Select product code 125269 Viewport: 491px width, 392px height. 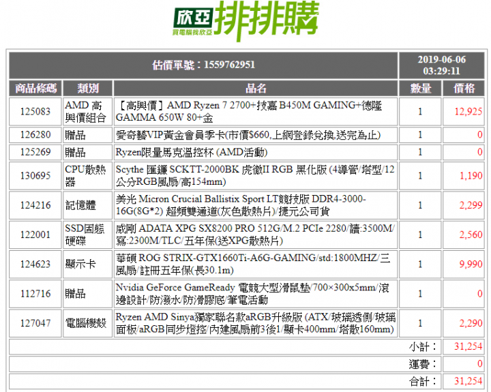tap(35, 152)
